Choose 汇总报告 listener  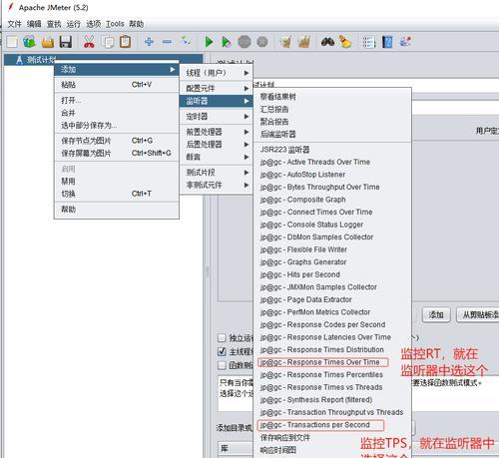pyautogui.click(x=332, y=109)
